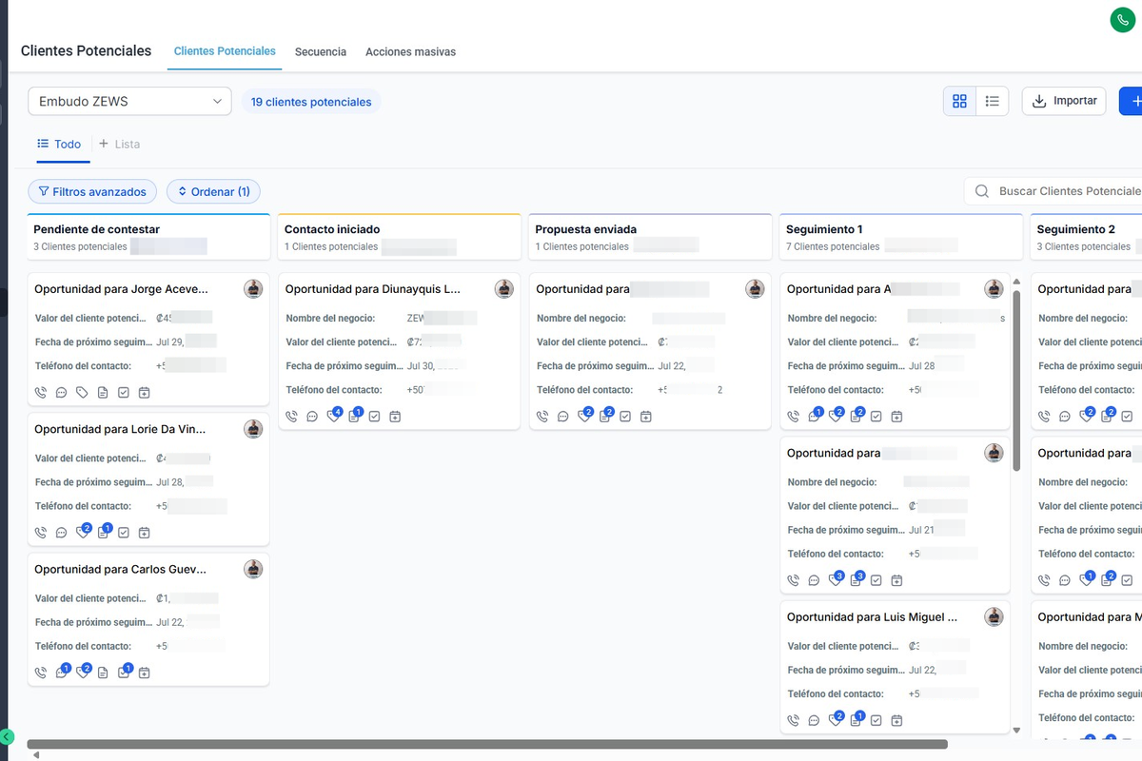
Task: Add a new Lista smart list
Action: 119,144
